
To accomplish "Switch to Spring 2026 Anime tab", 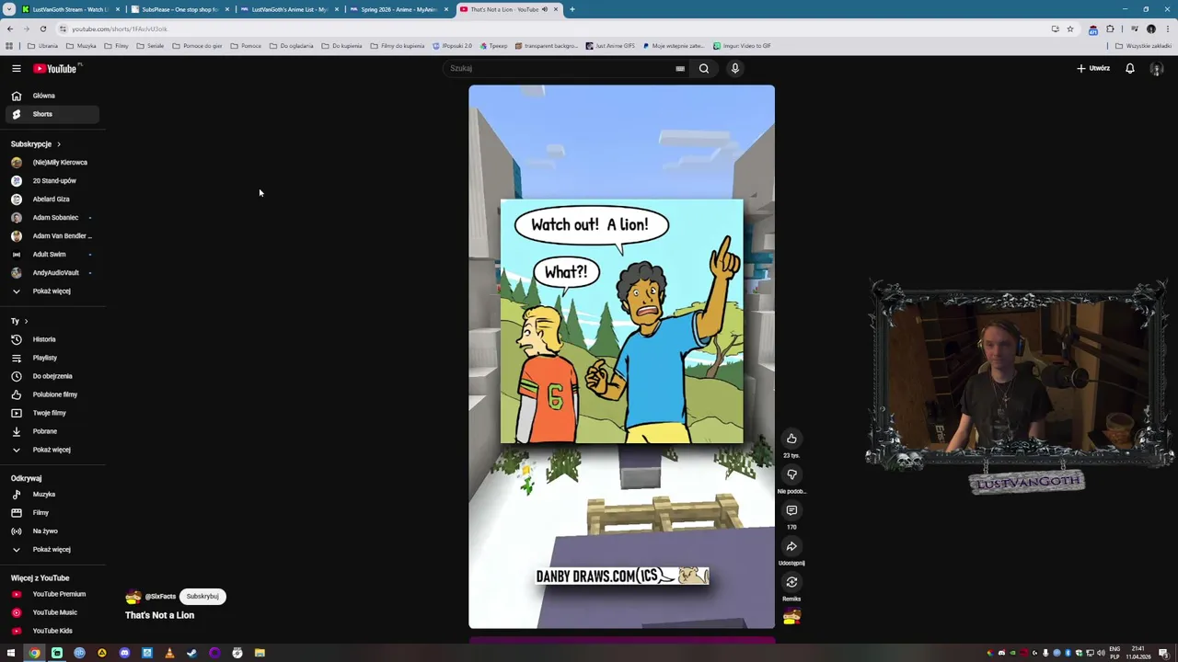I will click(398, 9).
